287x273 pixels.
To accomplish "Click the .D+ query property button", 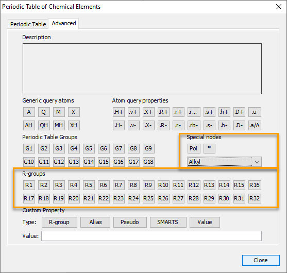I will (x=239, y=112).
